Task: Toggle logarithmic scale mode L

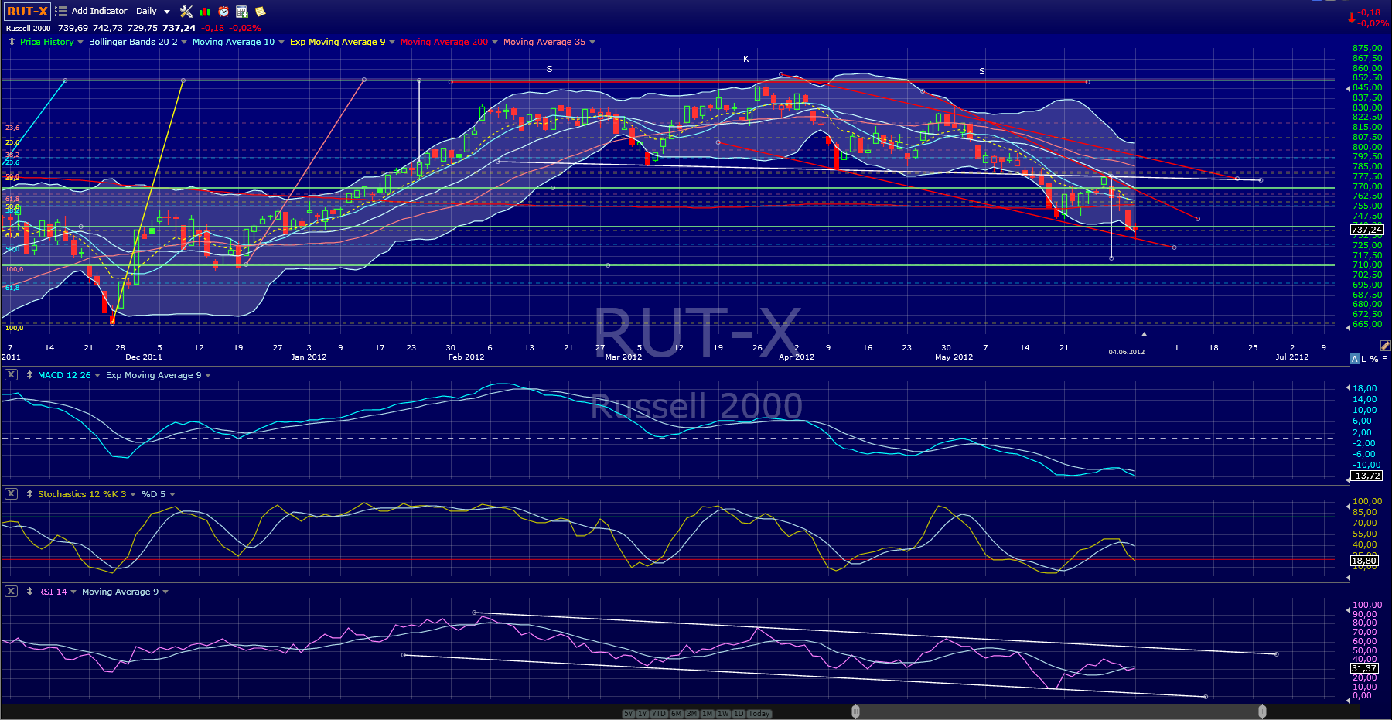Action: pyautogui.click(x=1363, y=359)
